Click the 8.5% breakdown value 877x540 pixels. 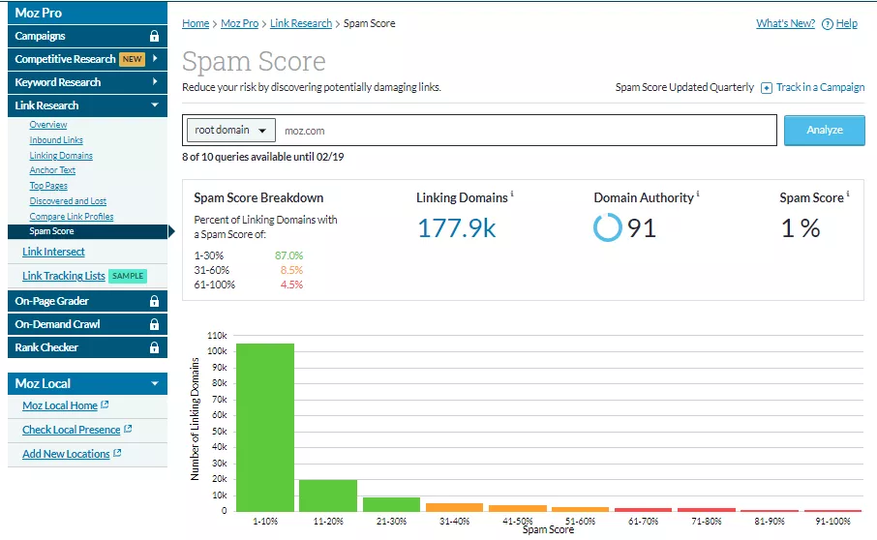pyautogui.click(x=291, y=271)
